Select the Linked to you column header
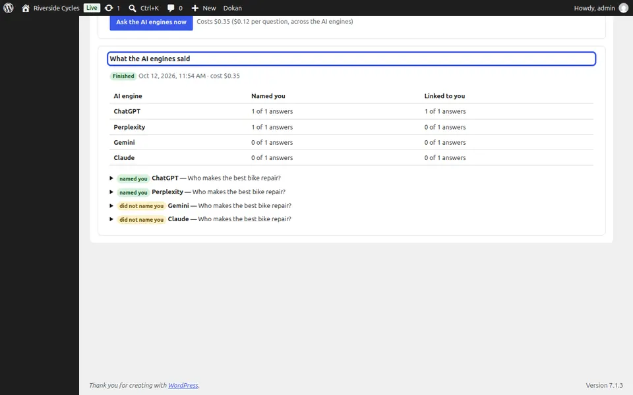Viewport: 633px width, 395px height. [x=444, y=96]
